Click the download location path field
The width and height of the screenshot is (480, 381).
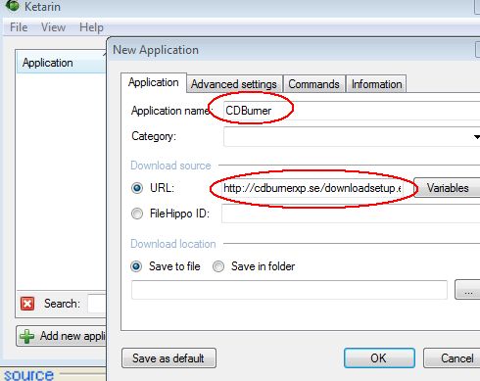coord(289,289)
